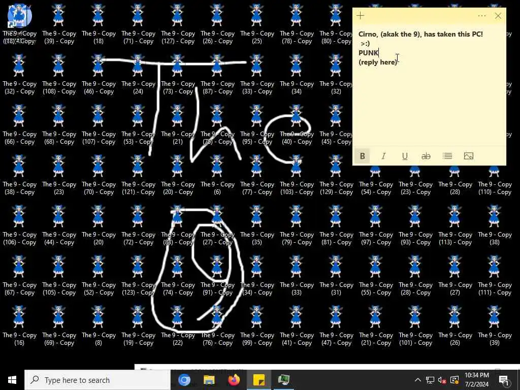Select 'The 9 - Copy (66) - Copy' icon
The height and width of the screenshot is (390, 520).
(19, 125)
